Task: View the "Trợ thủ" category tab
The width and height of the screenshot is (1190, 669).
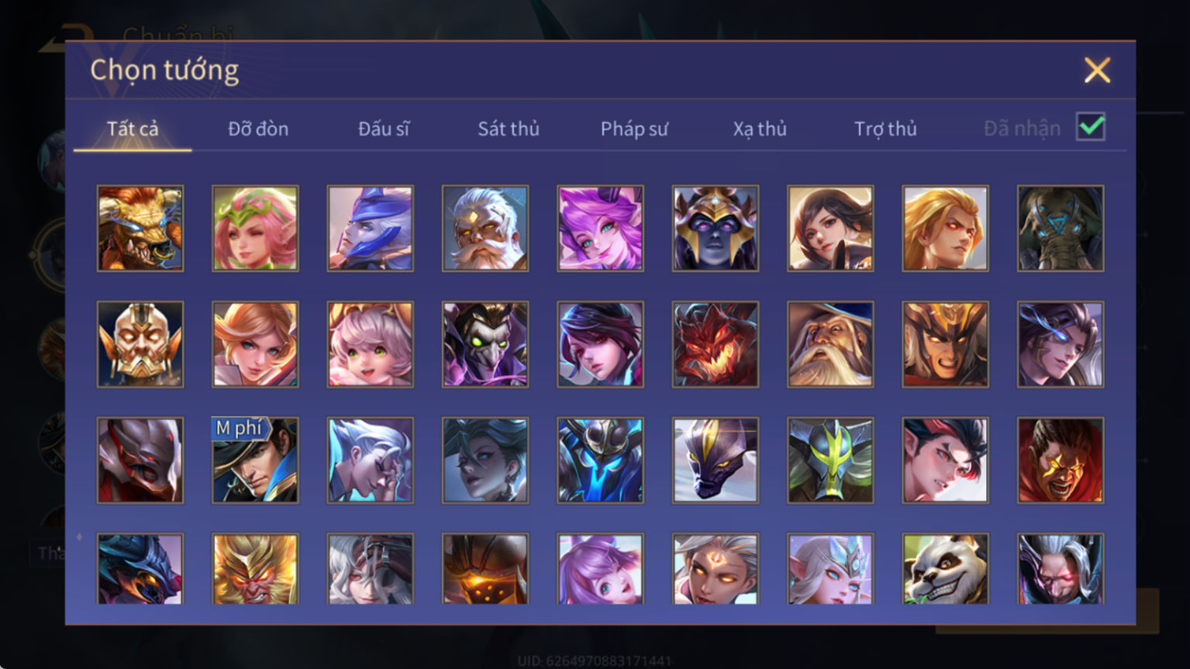Action: coord(885,129)
